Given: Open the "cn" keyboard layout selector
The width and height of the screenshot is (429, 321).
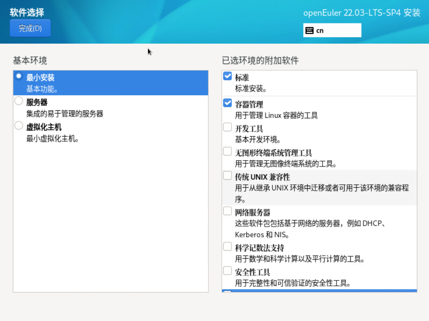Looking at the screenshot, I should [x=332, y=30].
